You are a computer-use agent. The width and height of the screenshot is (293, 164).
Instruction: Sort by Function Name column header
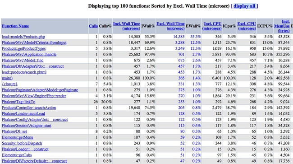(x=15, y=26)
